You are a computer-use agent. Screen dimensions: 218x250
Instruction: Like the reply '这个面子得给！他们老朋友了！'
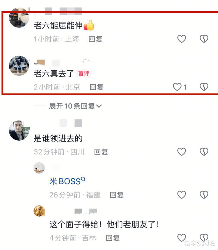coord(182,238)
